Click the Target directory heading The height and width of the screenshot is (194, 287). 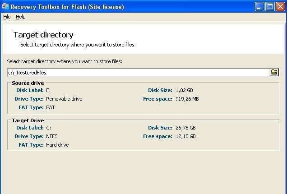43,35
